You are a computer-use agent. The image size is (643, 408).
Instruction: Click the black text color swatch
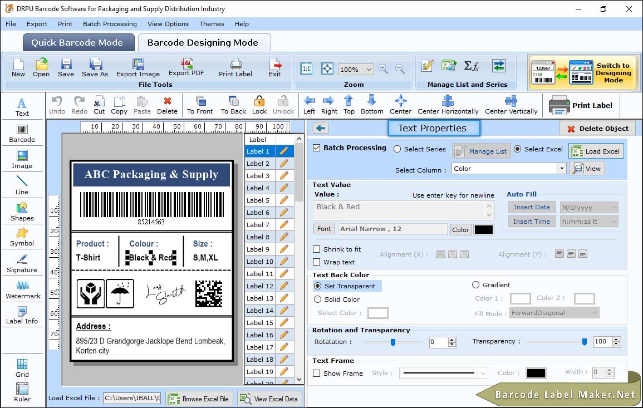(483, 230)
